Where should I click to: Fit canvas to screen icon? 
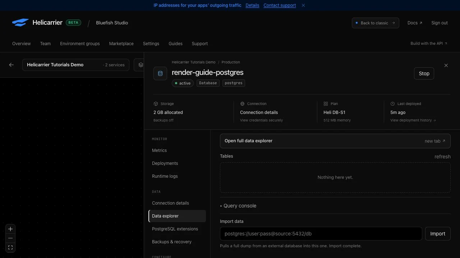pos(10,248)
